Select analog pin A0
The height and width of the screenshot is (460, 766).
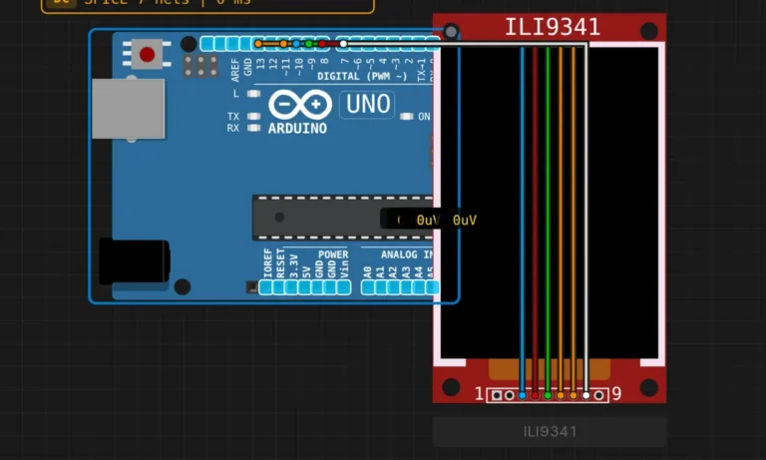pos(368,287)
